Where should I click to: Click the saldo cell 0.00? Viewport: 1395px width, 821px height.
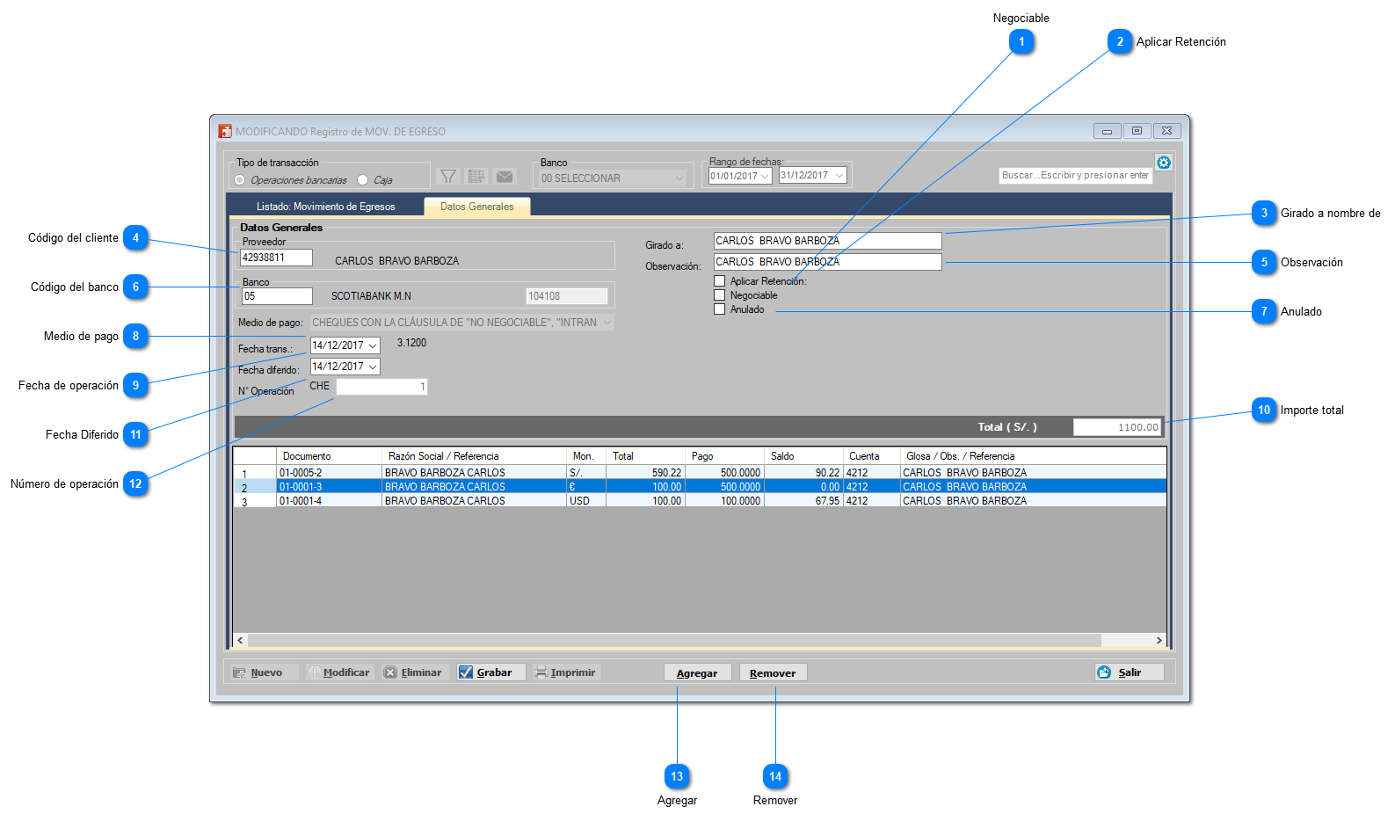(803, 487)
